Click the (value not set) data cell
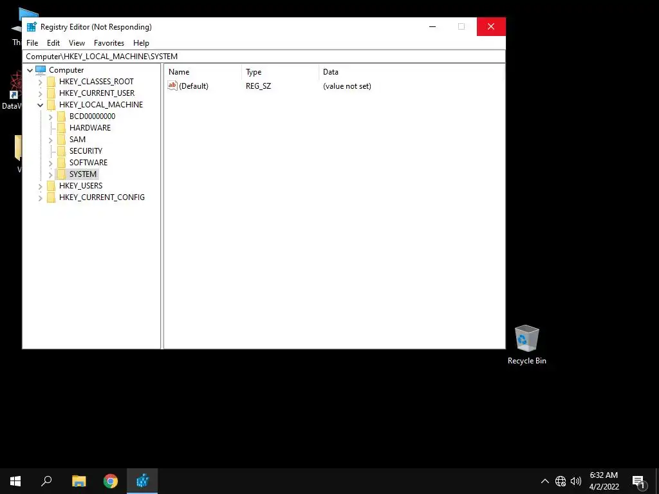This screenshot has width=659, height=494. (x=347, y=86)
